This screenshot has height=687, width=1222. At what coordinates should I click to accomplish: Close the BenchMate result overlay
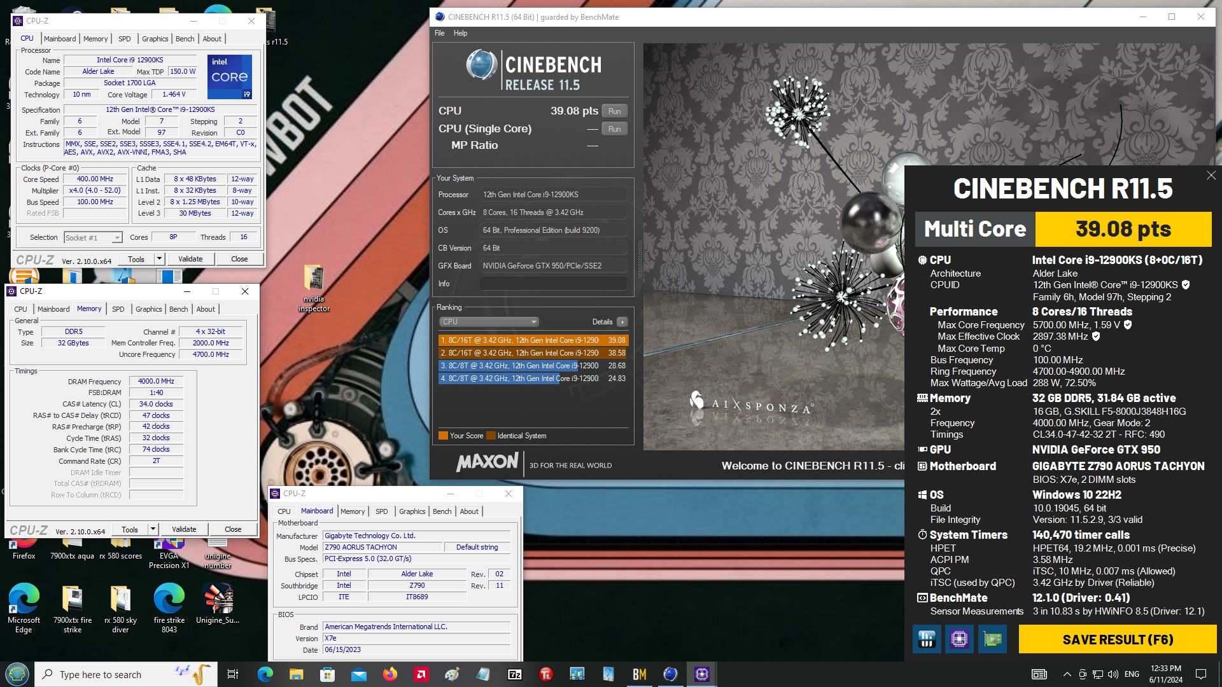pos(1211,175)
